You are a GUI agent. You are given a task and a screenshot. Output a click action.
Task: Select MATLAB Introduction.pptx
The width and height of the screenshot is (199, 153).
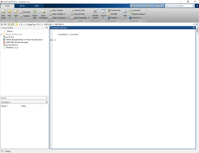(x=17, y=42)
